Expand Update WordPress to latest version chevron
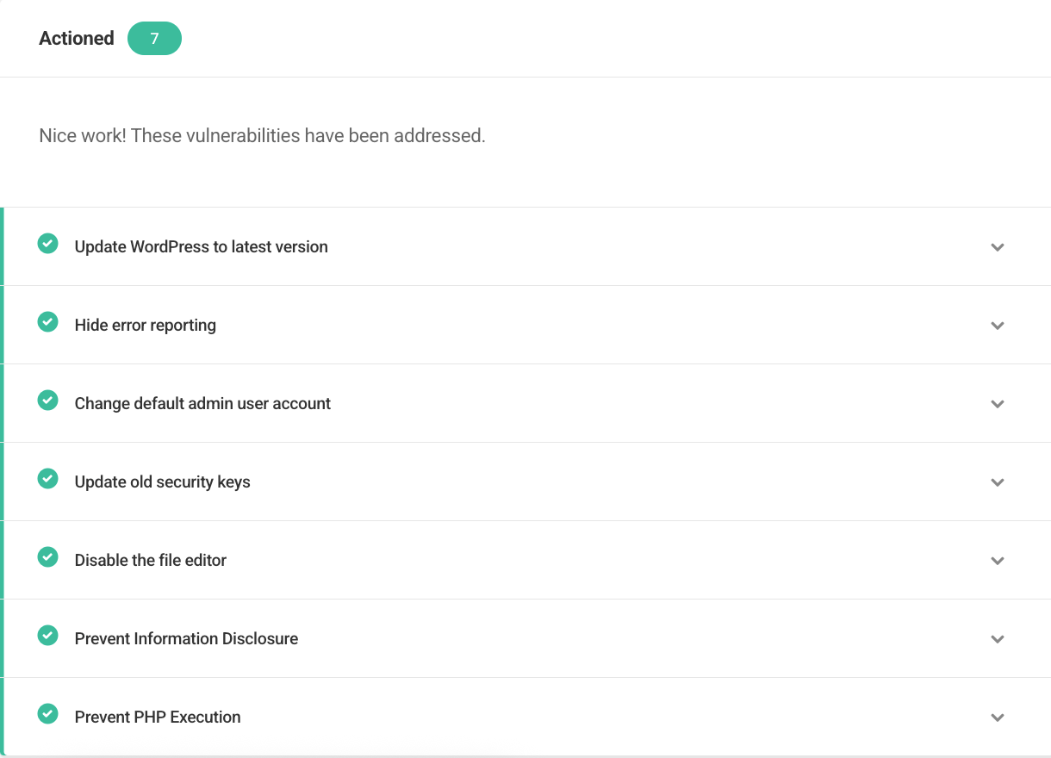Screen dimensions: 1051x758 [x=998, y=247]
